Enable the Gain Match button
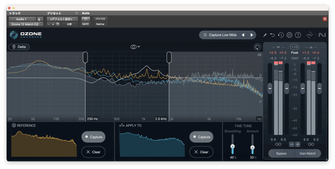 tap(308, 153)
